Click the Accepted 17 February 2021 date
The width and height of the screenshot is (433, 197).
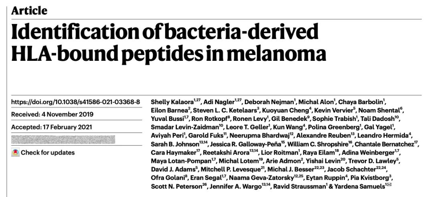pyautogui.click(x=52, y=127)
